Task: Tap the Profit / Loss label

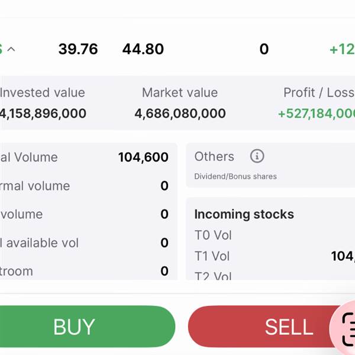Action: (x=318, y=93)
